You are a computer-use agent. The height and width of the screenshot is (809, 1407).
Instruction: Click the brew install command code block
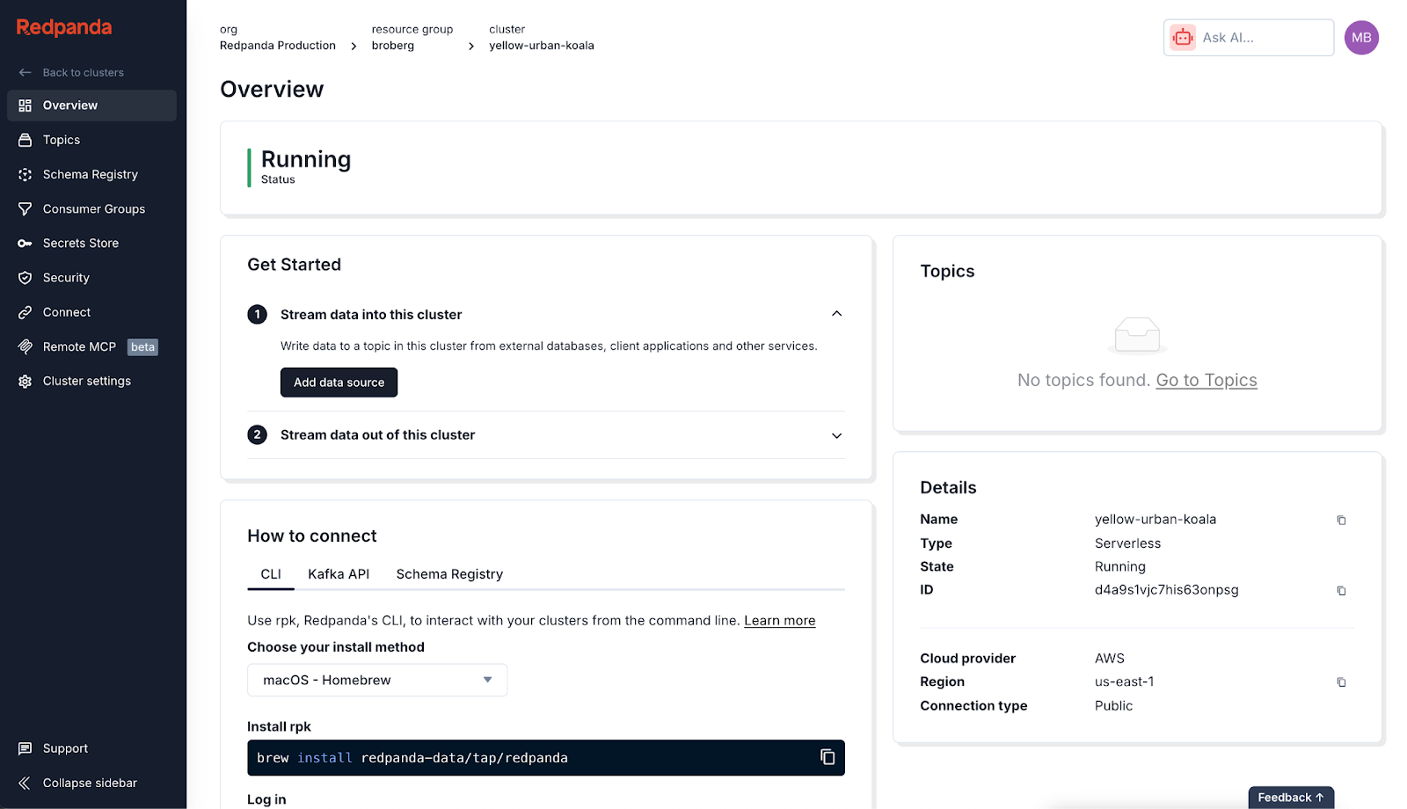[x=546, y=757]
